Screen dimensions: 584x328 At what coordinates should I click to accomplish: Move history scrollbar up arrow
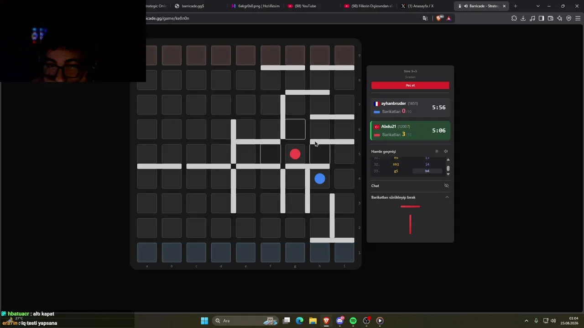point(448,160)
